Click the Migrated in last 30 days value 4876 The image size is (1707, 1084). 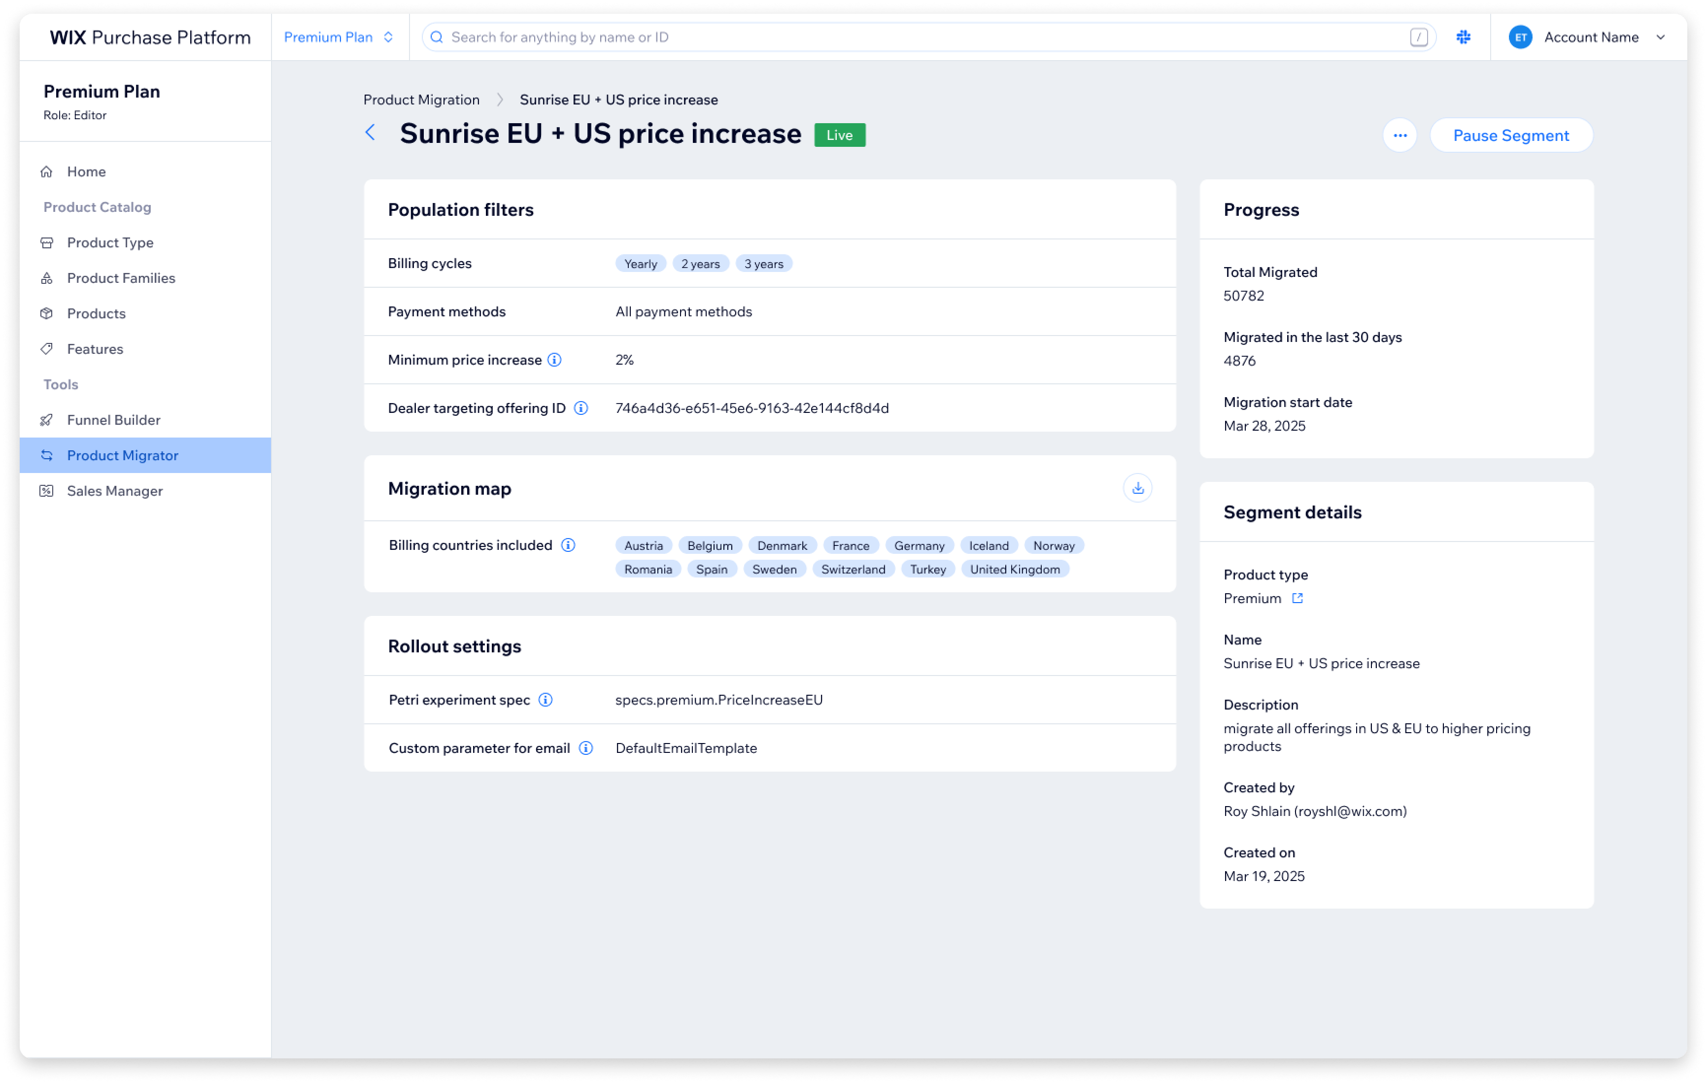pyautogui.click(x=1239, y=361)
